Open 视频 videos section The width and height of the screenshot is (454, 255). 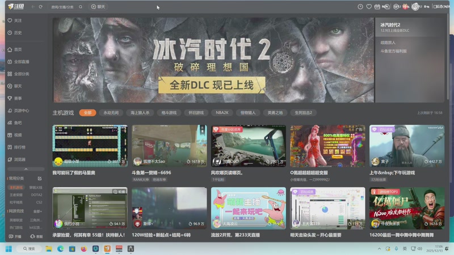tap(15, 135)
